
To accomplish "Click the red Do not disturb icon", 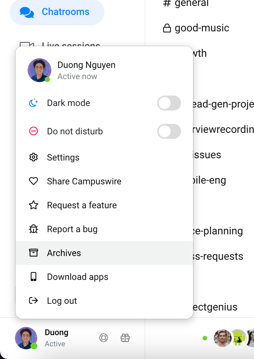I will click(x=34, y=131).
